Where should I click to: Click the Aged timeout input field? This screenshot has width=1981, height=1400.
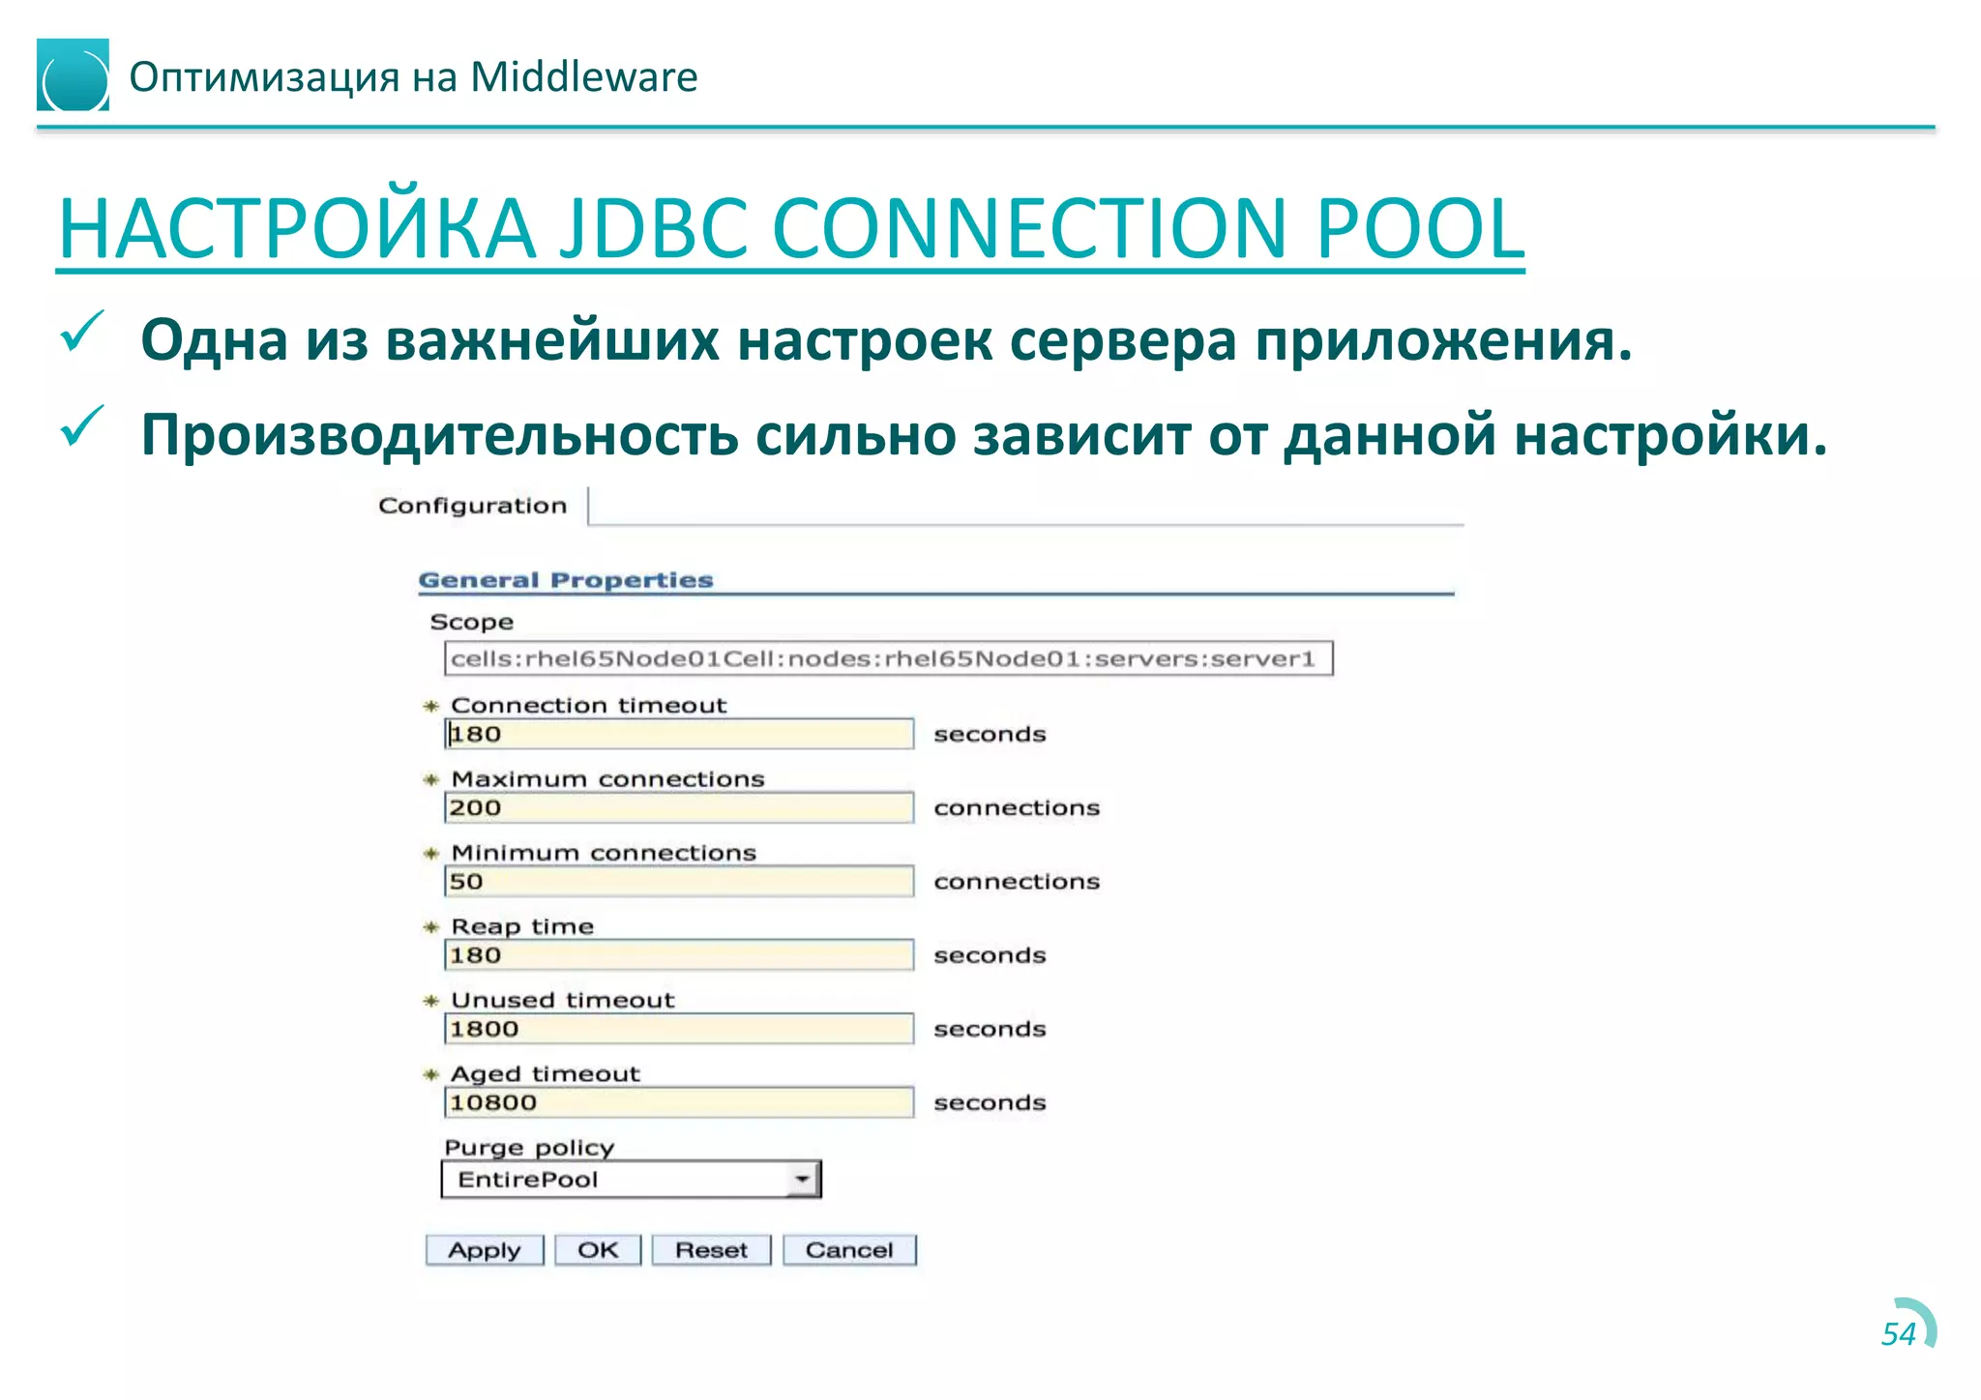point(679,1102)
